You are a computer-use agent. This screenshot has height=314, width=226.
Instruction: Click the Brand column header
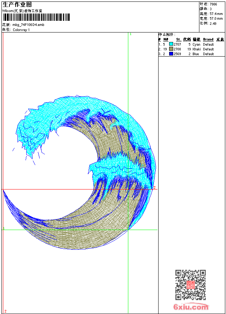(x=208, y=39)
